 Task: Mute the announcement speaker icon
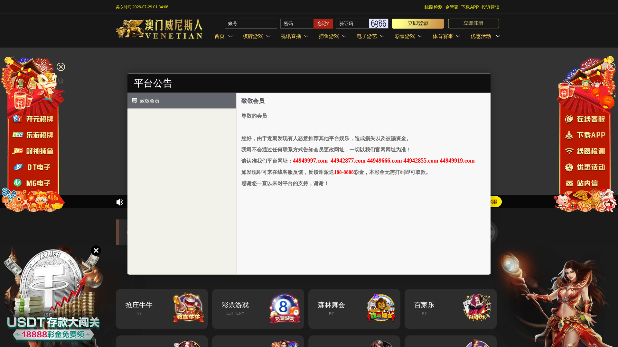coord(120,202)
